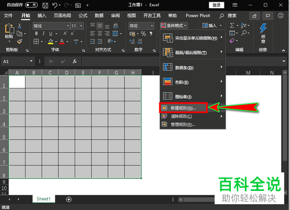Open the font size 11 dropdown

point(81,26)
